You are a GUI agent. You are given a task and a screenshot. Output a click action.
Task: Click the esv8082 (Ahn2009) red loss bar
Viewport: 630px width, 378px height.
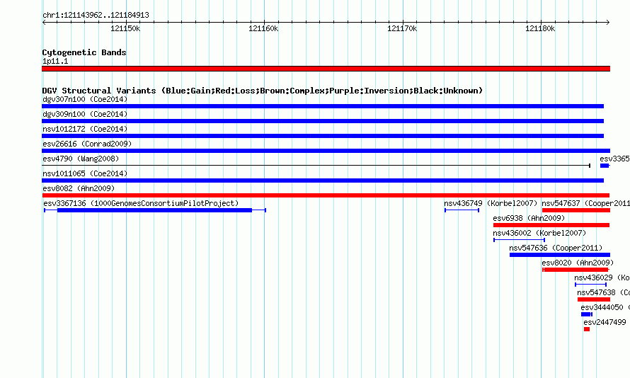[326, 195]
